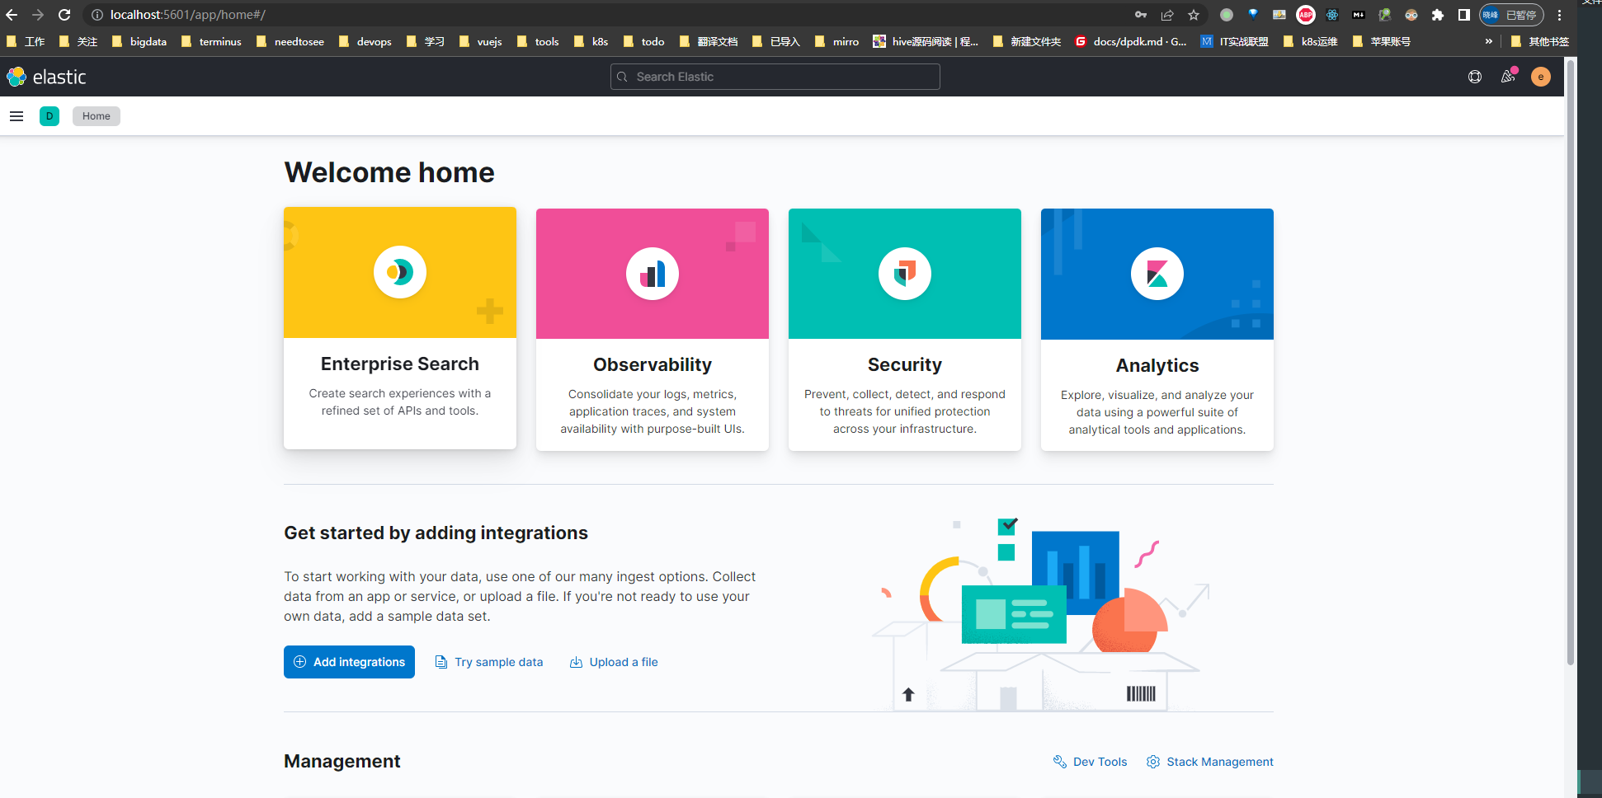1602x798 pixels.
Task: Open the AdBlock Plus extension
Action: [x=1306, y=15]
